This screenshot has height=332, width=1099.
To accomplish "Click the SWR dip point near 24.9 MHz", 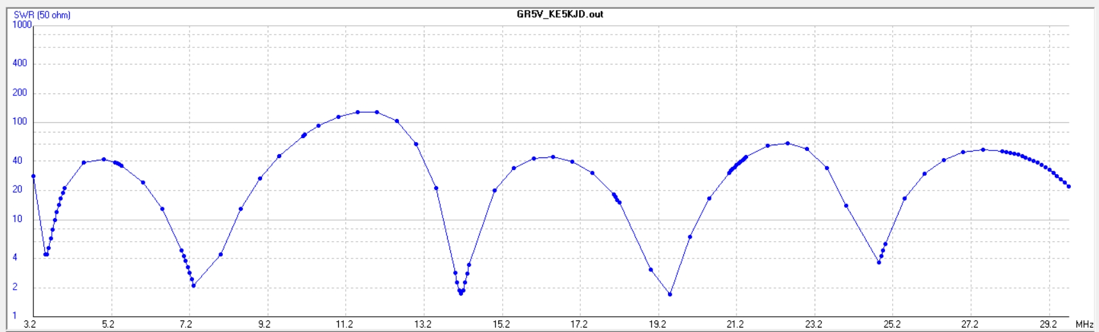I will pyautogui.click(x=879, y=262).
